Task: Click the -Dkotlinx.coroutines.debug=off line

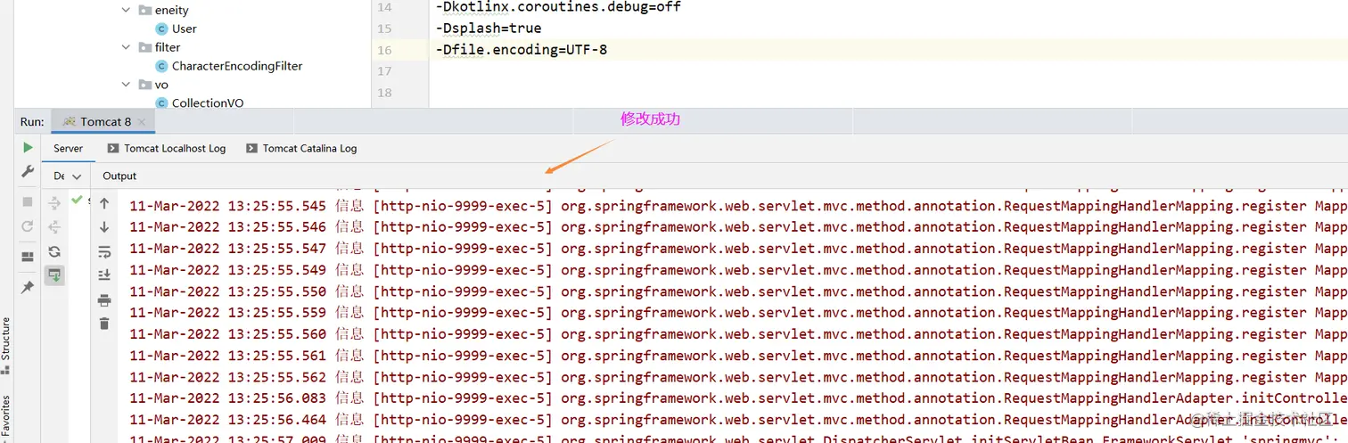Action: (x=558, y=7)
